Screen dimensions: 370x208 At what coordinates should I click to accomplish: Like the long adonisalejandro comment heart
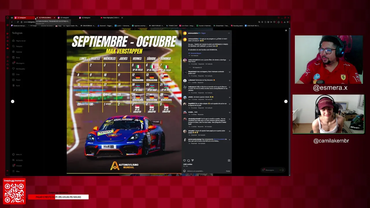click(x=230, y=119)
